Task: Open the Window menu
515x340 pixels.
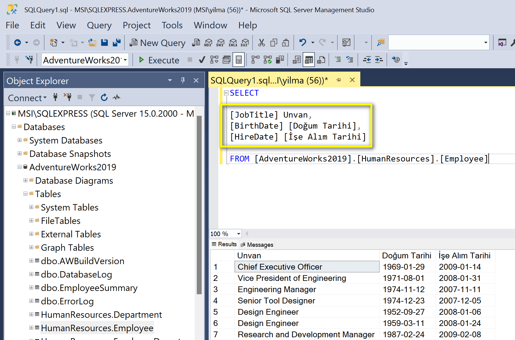Action: coord(211,25)
